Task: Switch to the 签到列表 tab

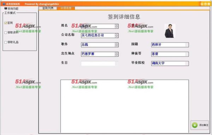Action: (48, 8)
